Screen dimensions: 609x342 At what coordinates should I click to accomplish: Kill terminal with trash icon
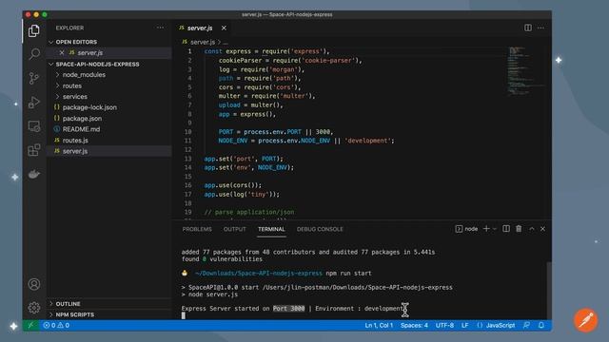[x=519, y=229]
